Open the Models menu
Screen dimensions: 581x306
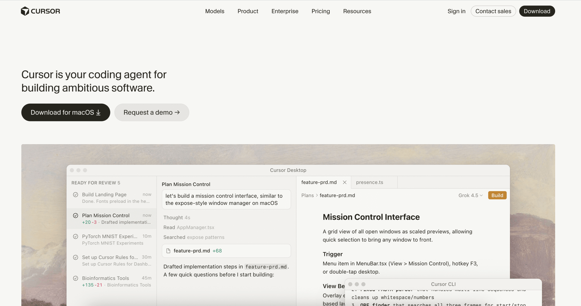pyautogui.click(x=215, y=11)
